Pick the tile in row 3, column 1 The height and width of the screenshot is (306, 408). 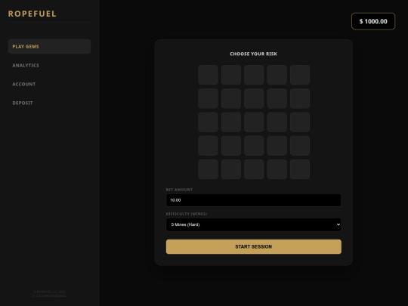(x=209, y=122)
